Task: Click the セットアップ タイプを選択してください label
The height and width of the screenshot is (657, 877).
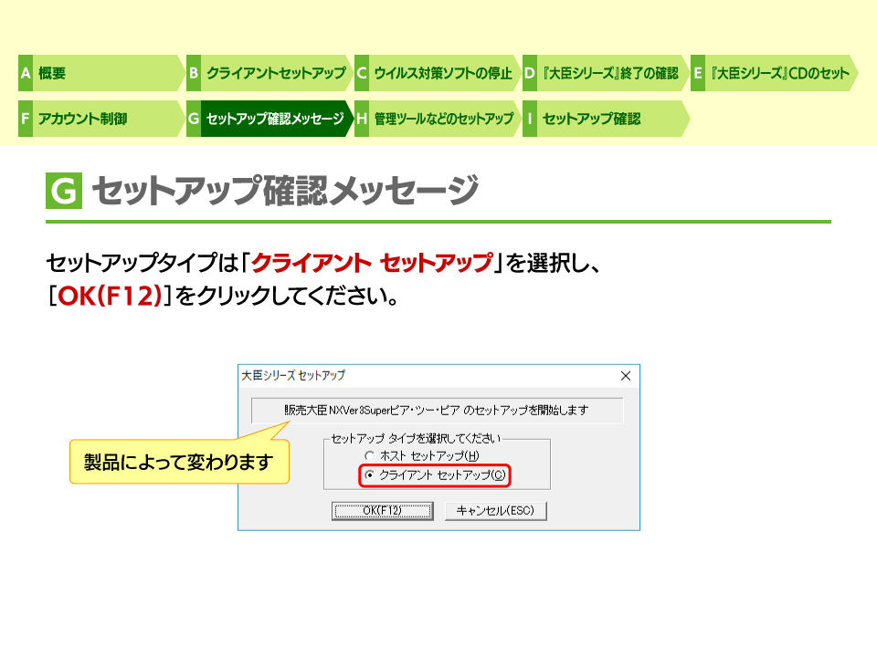Action: point(416,439)
